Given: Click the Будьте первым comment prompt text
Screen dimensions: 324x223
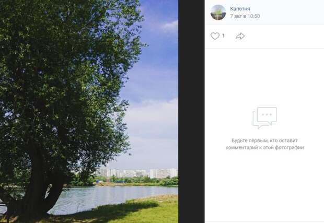Looking at the screenshot, I should tap(264, 140).
